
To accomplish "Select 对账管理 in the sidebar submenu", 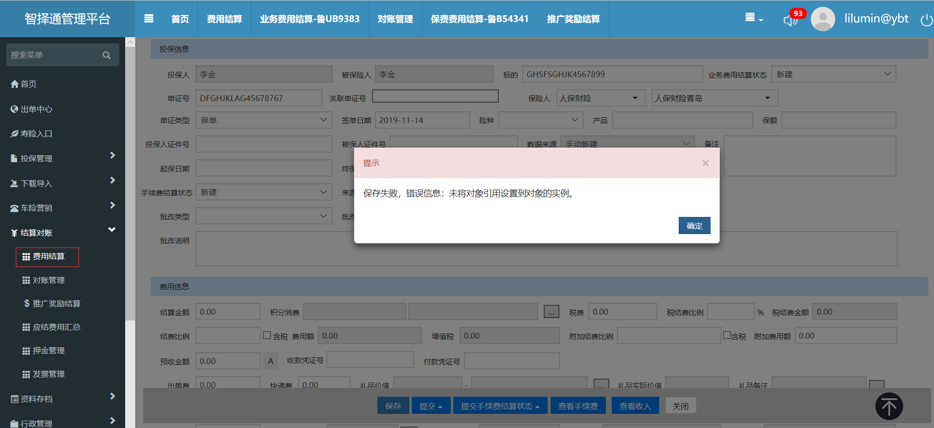I will 48,280.
